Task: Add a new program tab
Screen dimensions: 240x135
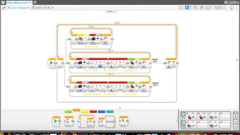Action: (x=52, y=8)
